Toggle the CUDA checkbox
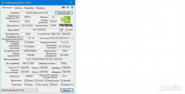 coord(36,81)
